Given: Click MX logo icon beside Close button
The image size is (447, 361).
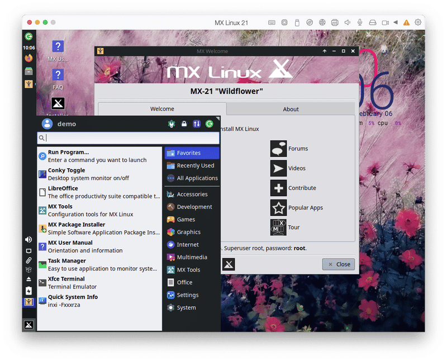Looking at the screenshot, I should [229, 264].
